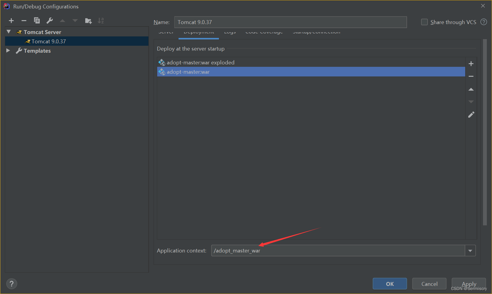This screenshot has height=294, width=492.
Task: Move selected artifact down in list
Action: 471,102
